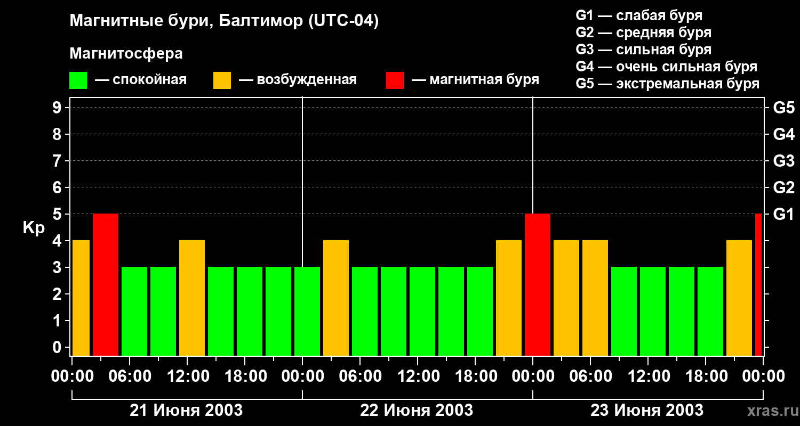Click the '22 Июня 2003' date label

[417, 411]
